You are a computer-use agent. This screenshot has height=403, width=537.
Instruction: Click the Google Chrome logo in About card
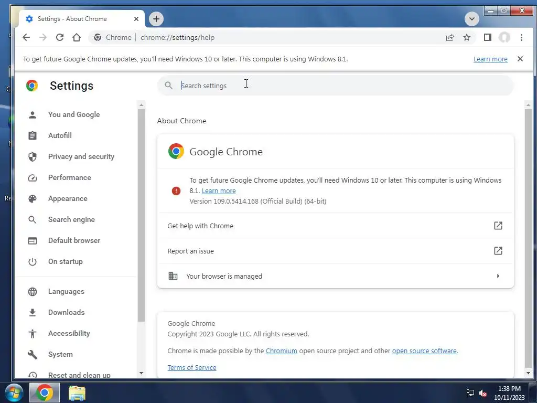tap(176, 151)
